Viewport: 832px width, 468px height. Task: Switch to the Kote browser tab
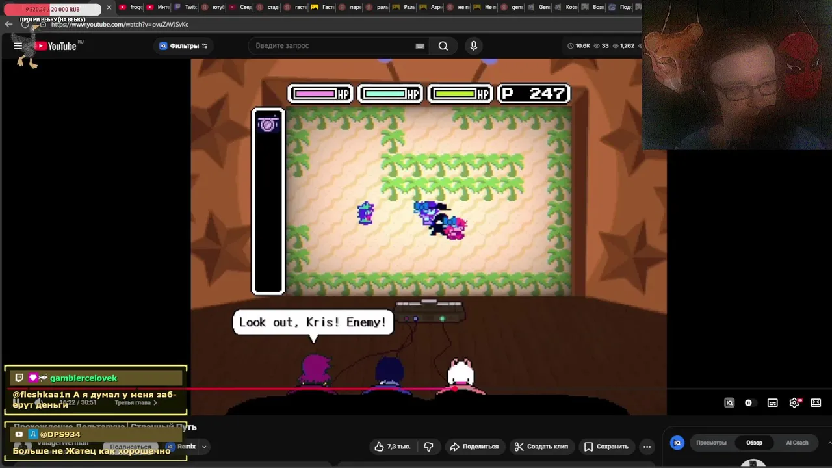(x=567, y=8)
